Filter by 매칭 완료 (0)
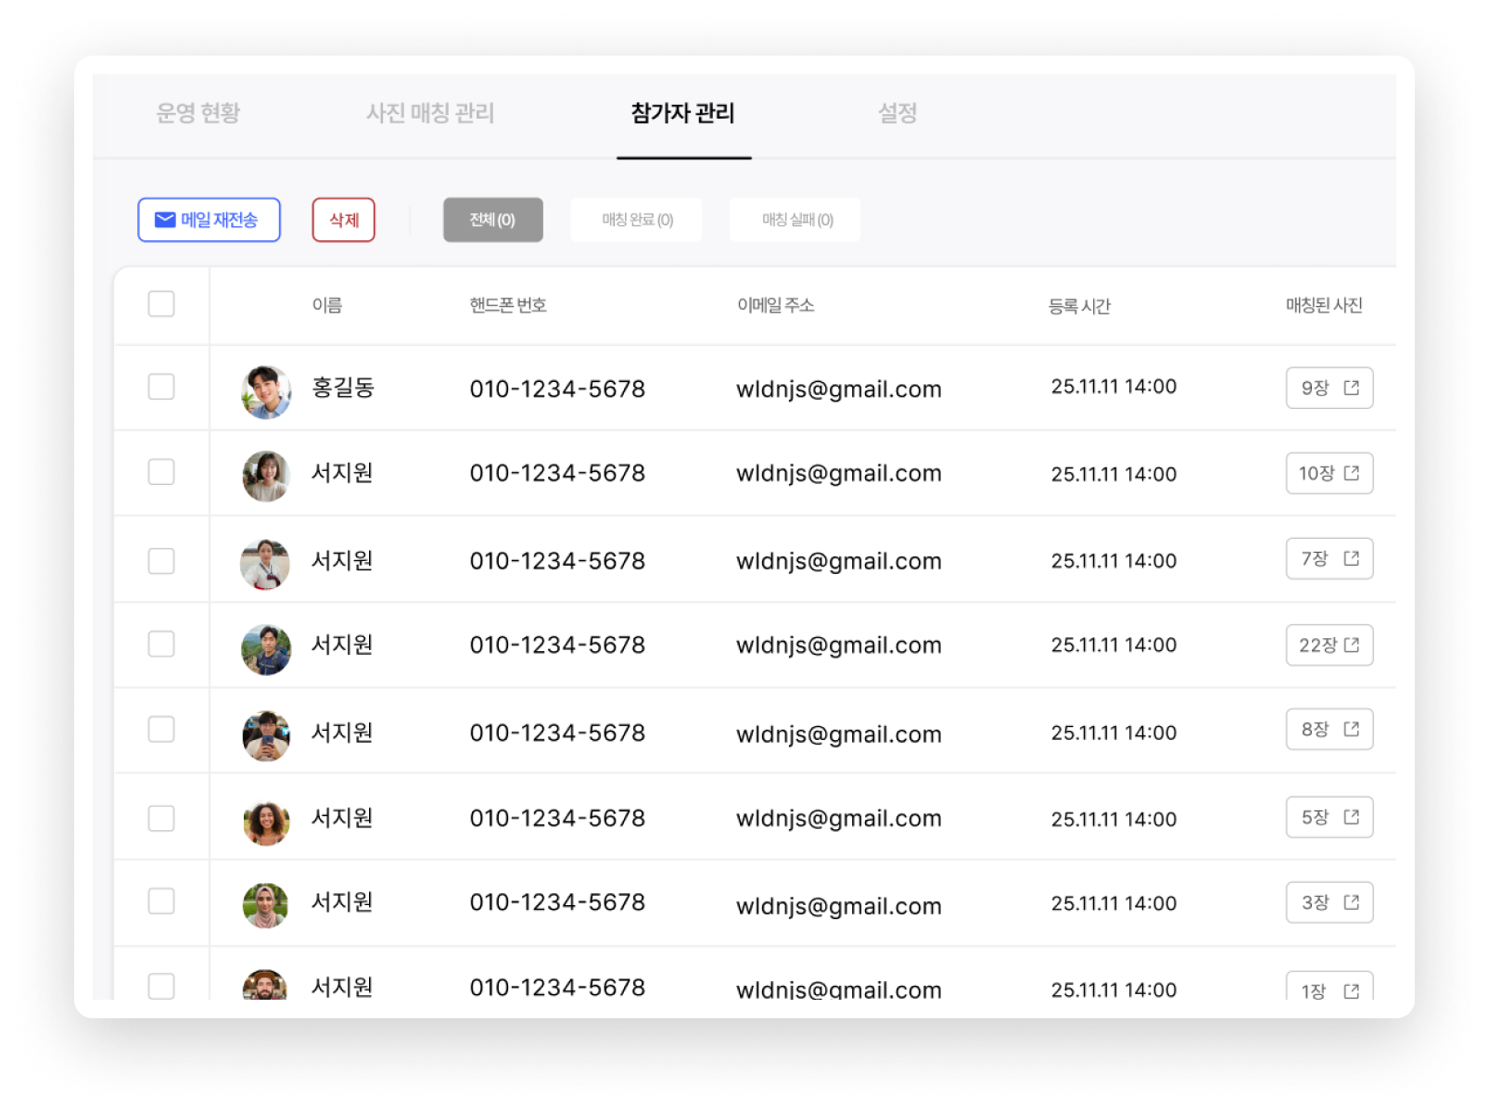This screenshot has height=1111, width=1489. (637, 220)
